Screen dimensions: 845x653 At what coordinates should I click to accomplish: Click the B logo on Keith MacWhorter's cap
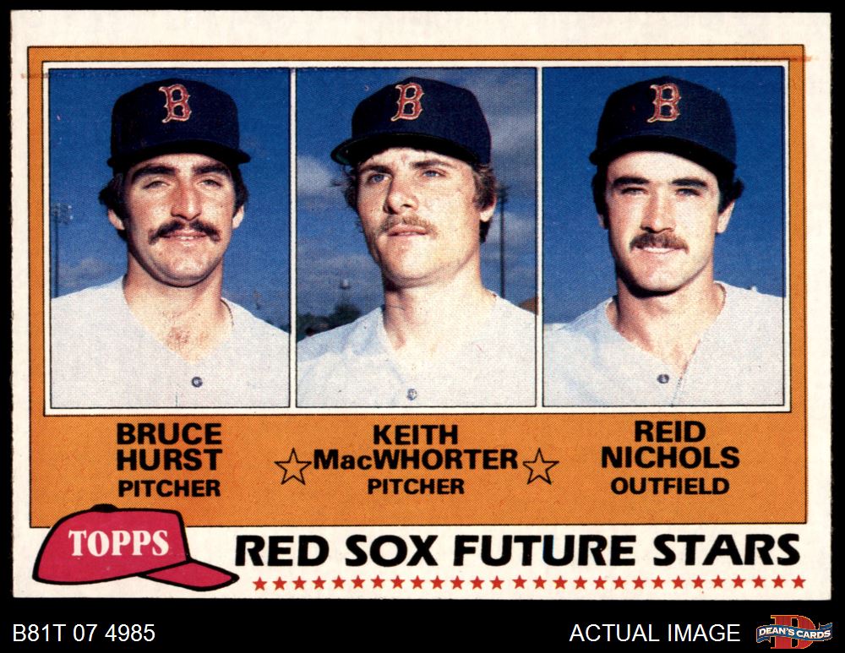coord(408,101)
